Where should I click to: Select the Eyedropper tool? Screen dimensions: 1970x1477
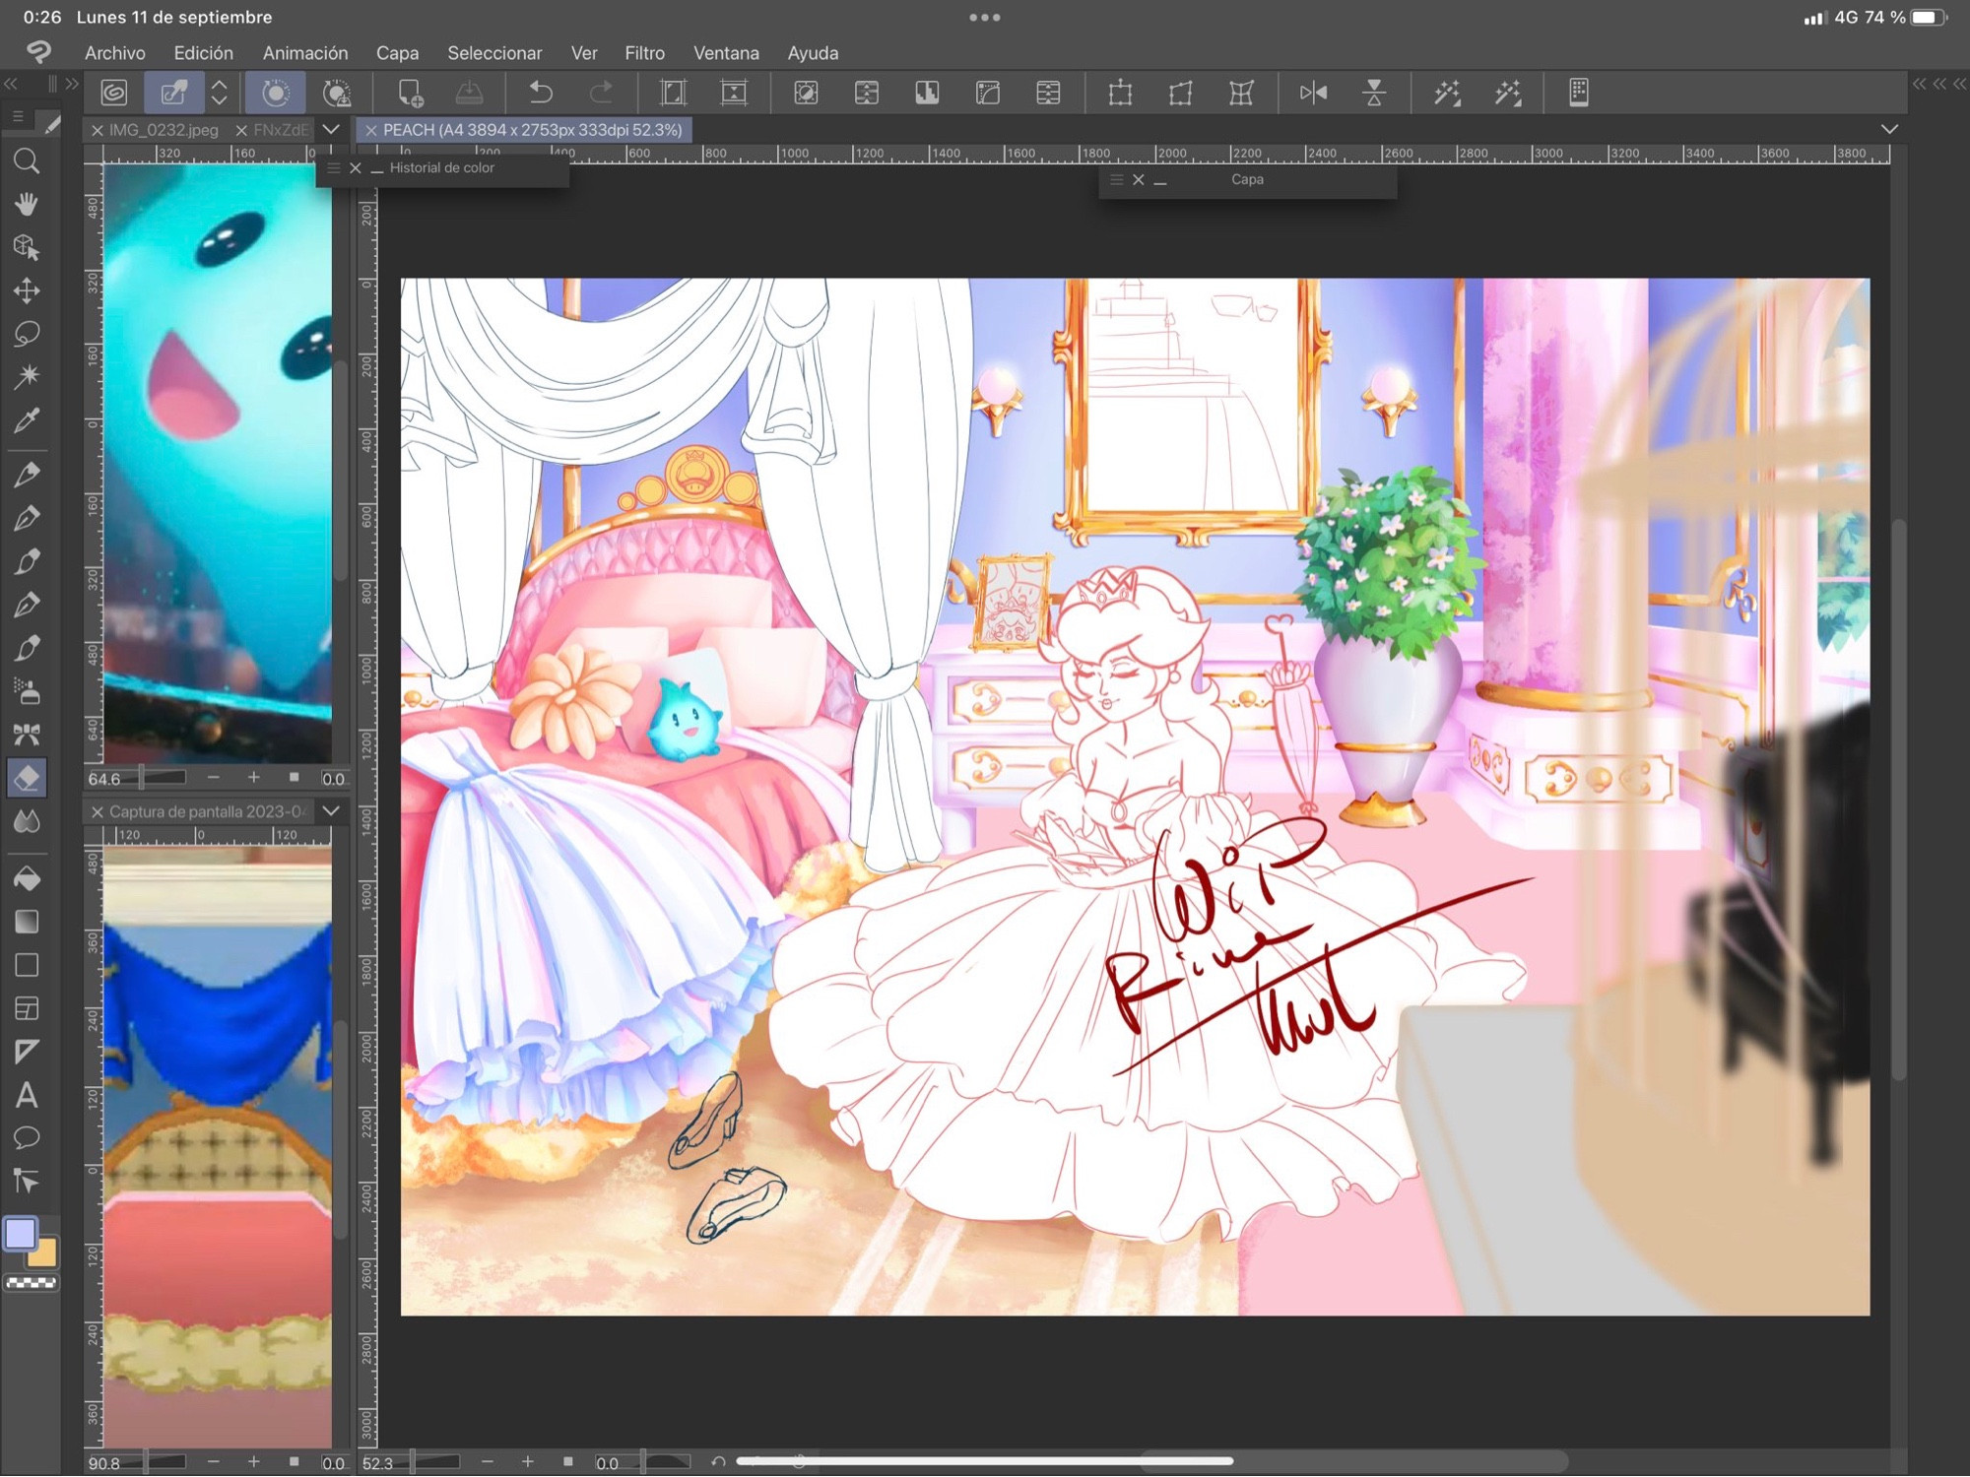pyautogui.click(x=27, y=420)
